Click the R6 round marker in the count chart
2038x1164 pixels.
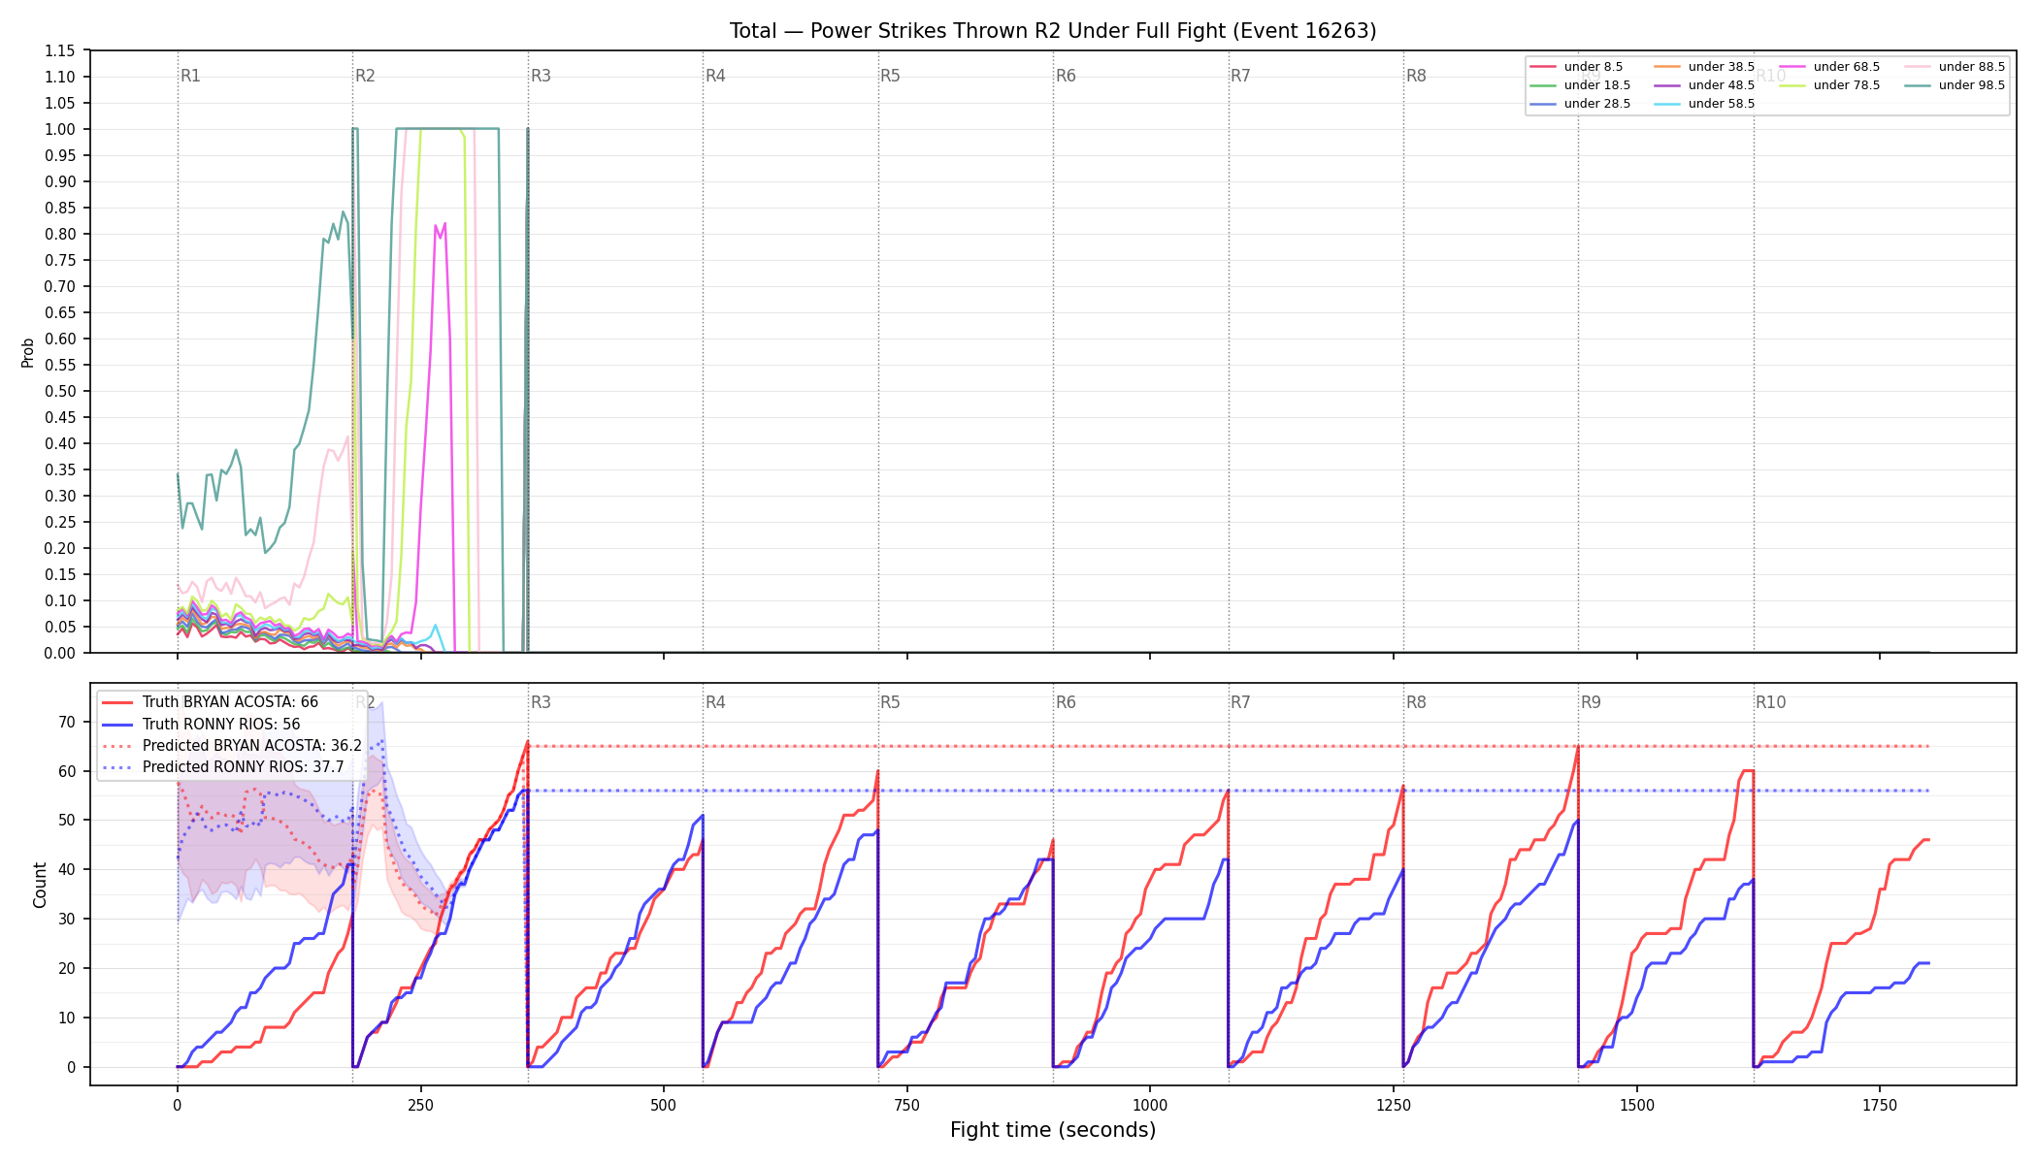1066,702
